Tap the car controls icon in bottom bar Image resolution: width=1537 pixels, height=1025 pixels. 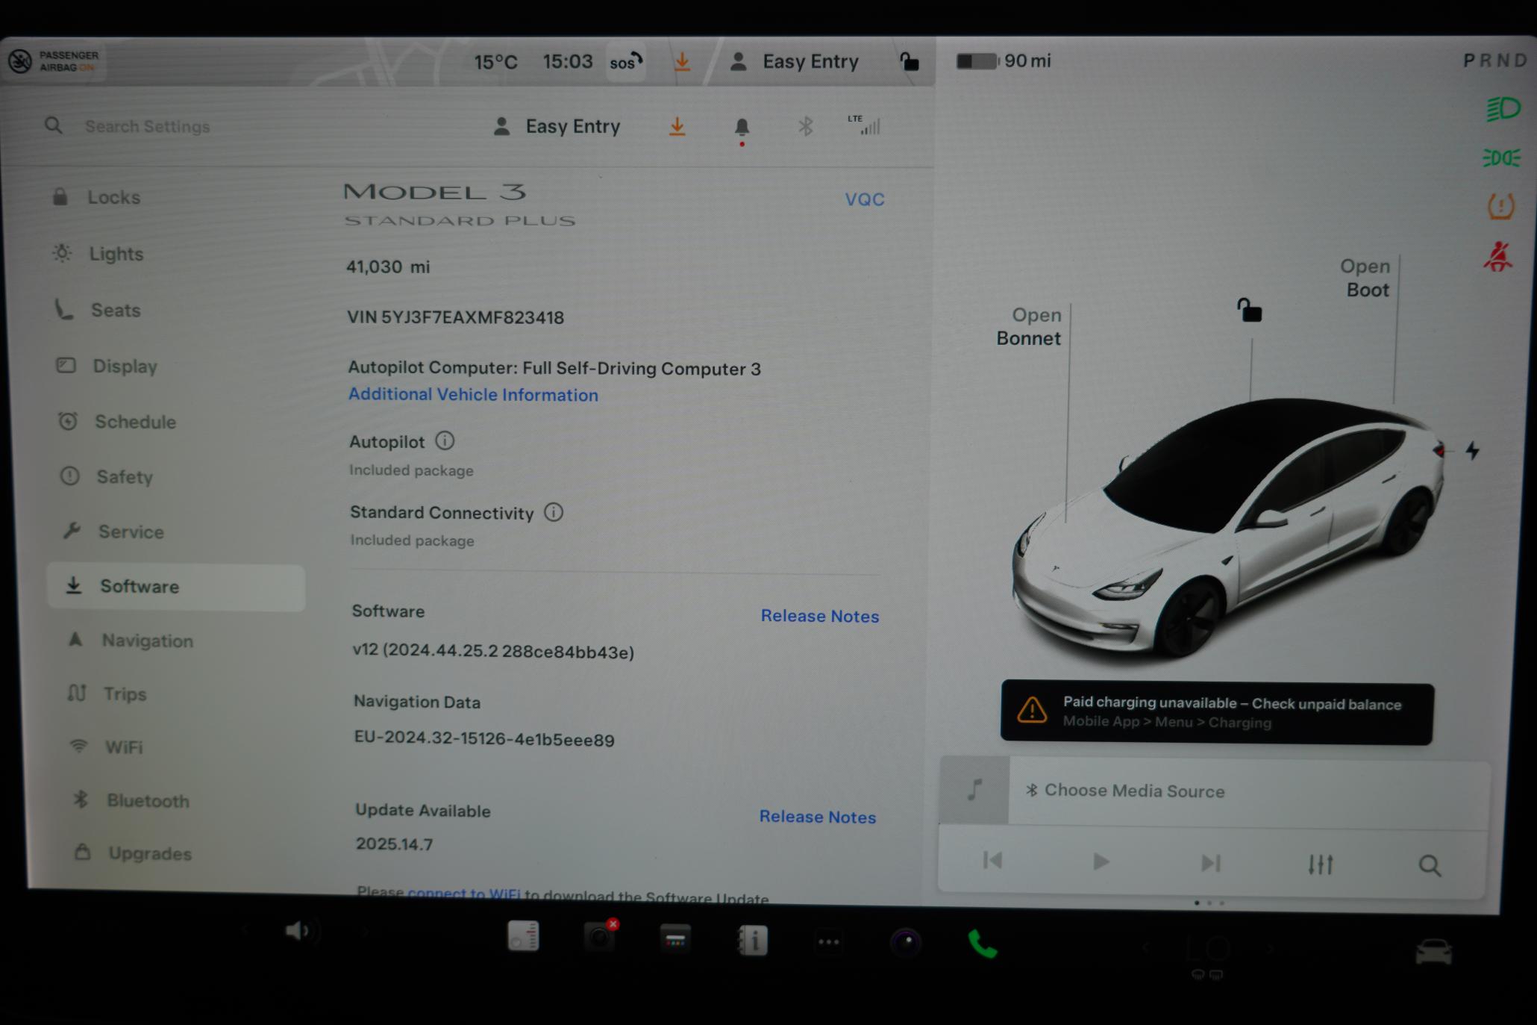1433,951
